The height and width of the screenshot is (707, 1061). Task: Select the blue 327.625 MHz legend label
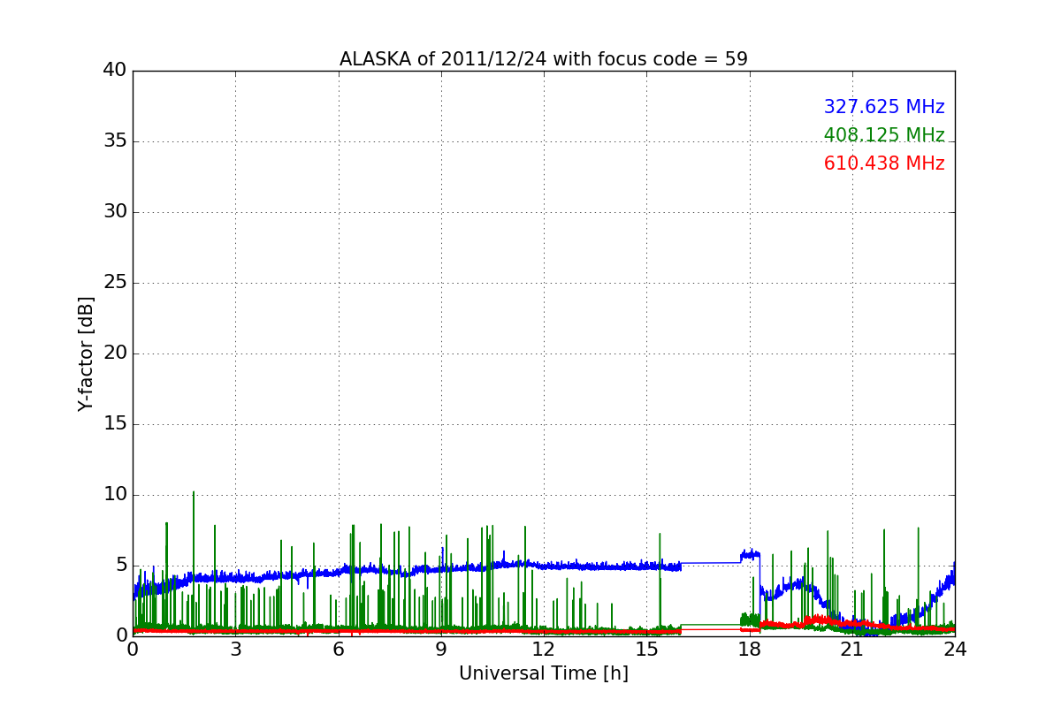click(884, 107)
